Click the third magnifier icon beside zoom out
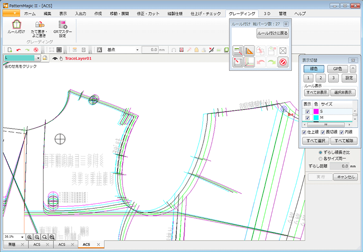 (44, 237)
